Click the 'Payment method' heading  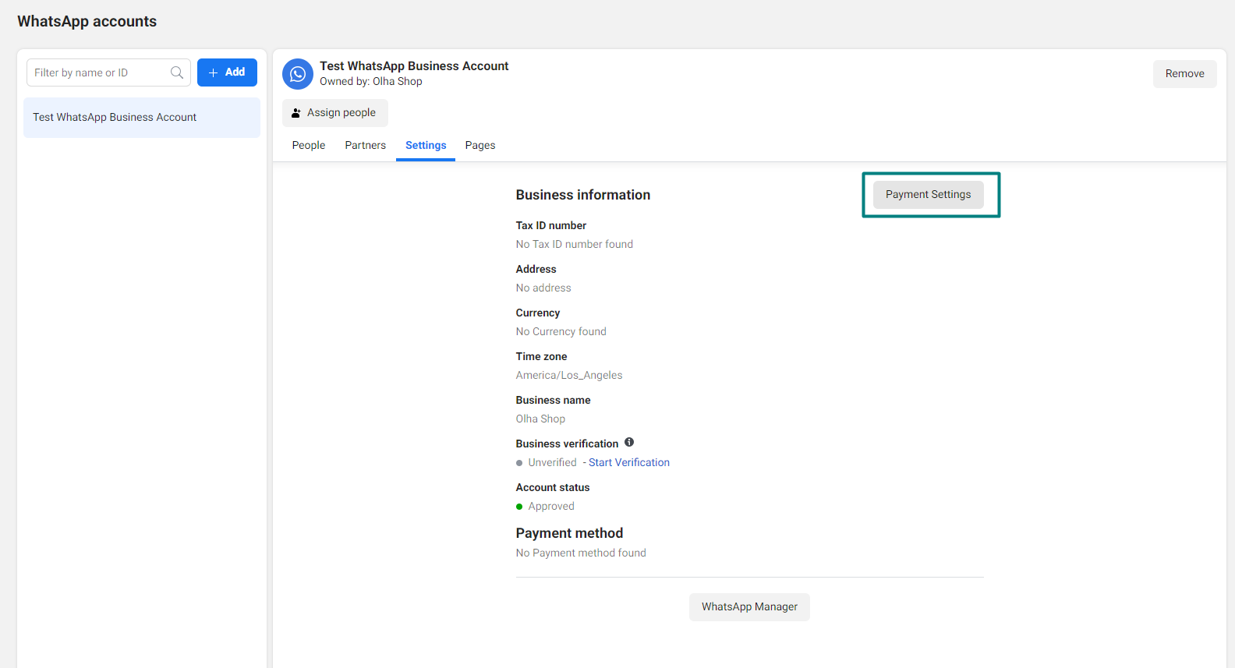tap(570, 533)
